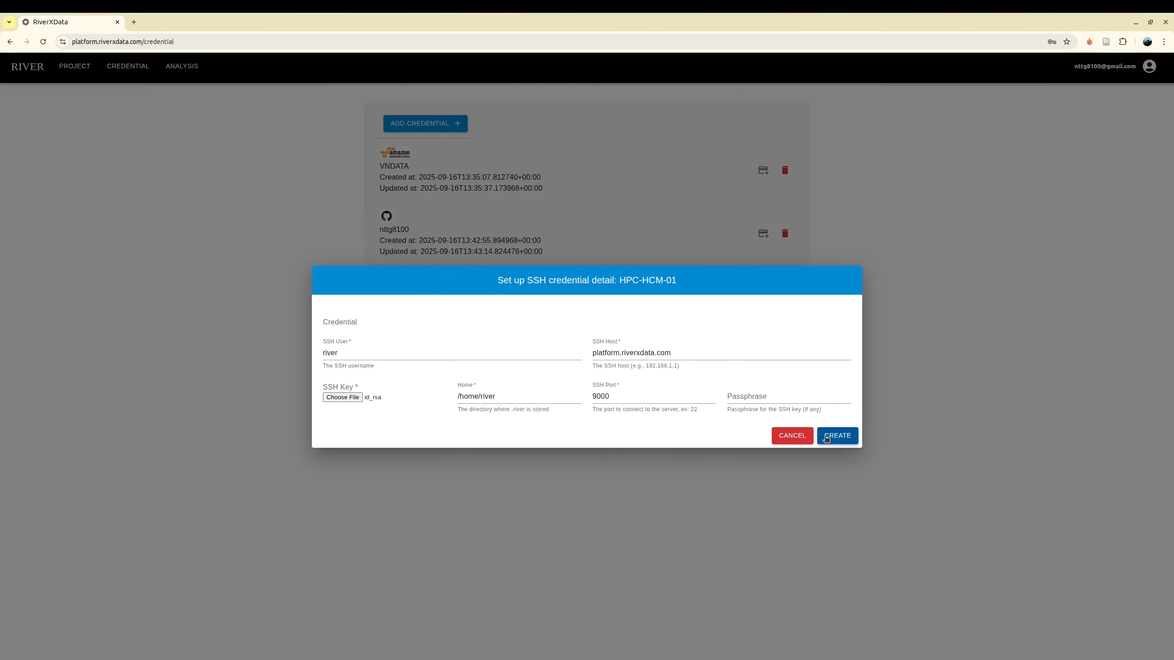1174x660 pixels.
Task: Click the CREATE button in the dialog
Action: click(837, 435)
